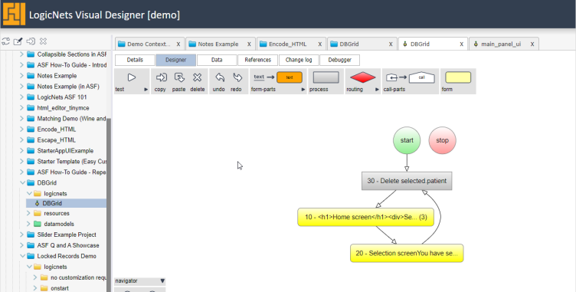Click the X icon above the tree
The width and height of the screenshot is (576, 292).
[43, 41]
